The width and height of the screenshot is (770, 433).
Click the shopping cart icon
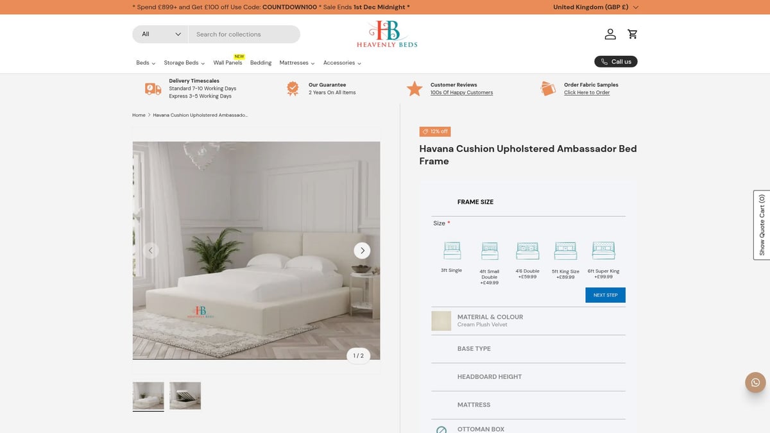click(632, 33)
